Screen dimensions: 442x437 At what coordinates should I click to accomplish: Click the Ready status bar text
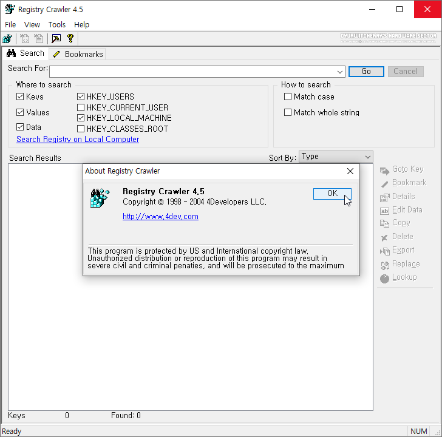pyautogui.click(x=12, y=432)
